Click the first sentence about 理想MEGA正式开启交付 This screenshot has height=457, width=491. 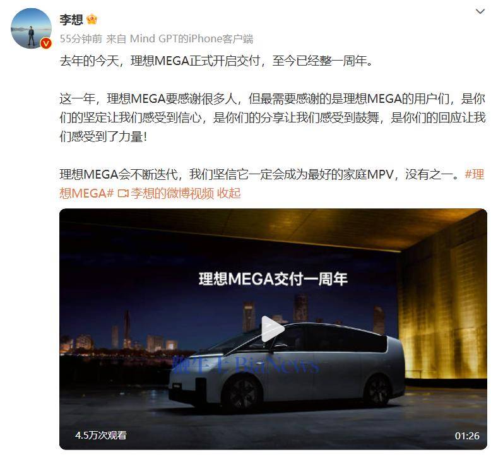coord(216,61)
